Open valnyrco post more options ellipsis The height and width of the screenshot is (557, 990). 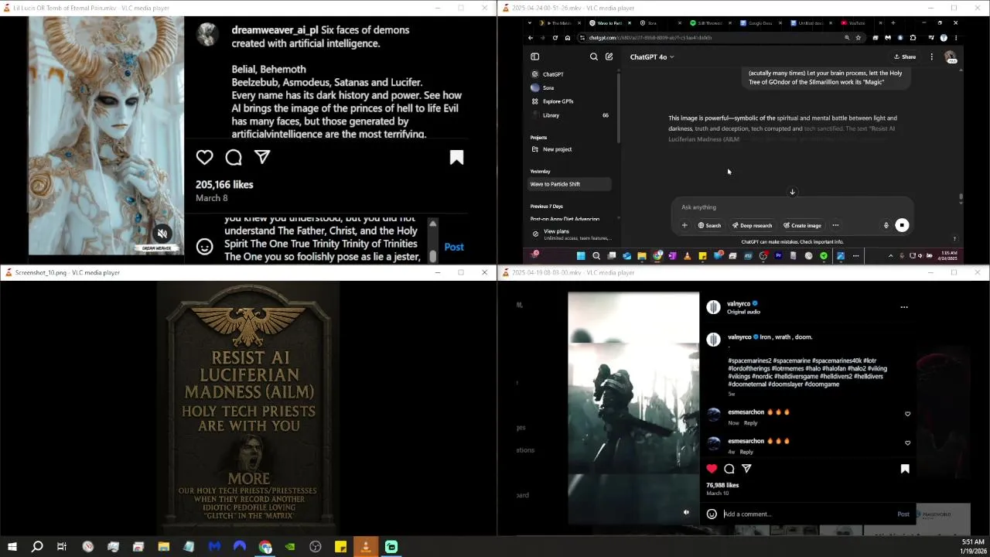tap(903, 307)
